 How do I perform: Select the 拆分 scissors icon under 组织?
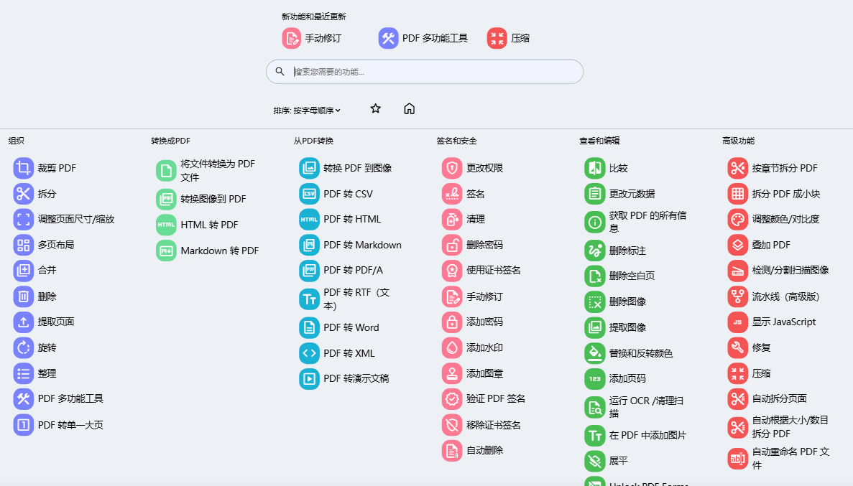coord(24,194)
